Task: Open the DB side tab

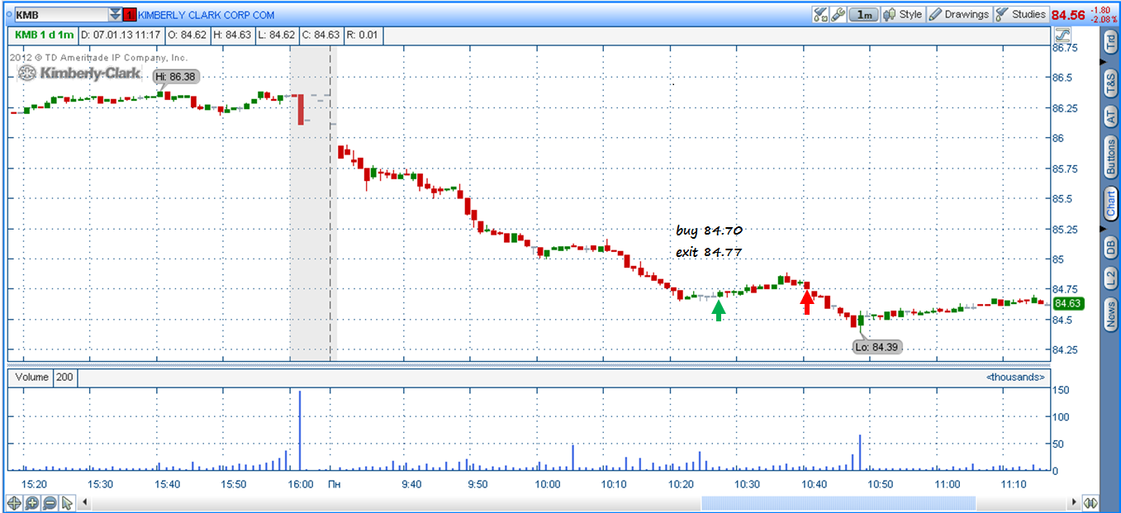Action: (x=1110, y=245)
